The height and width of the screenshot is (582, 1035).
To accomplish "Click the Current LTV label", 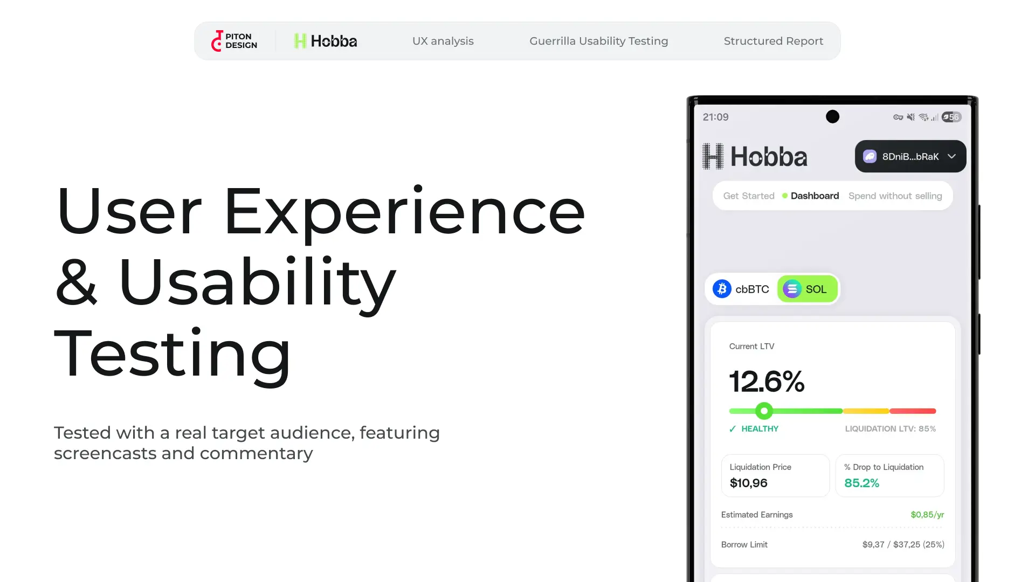I will point(751,346).
